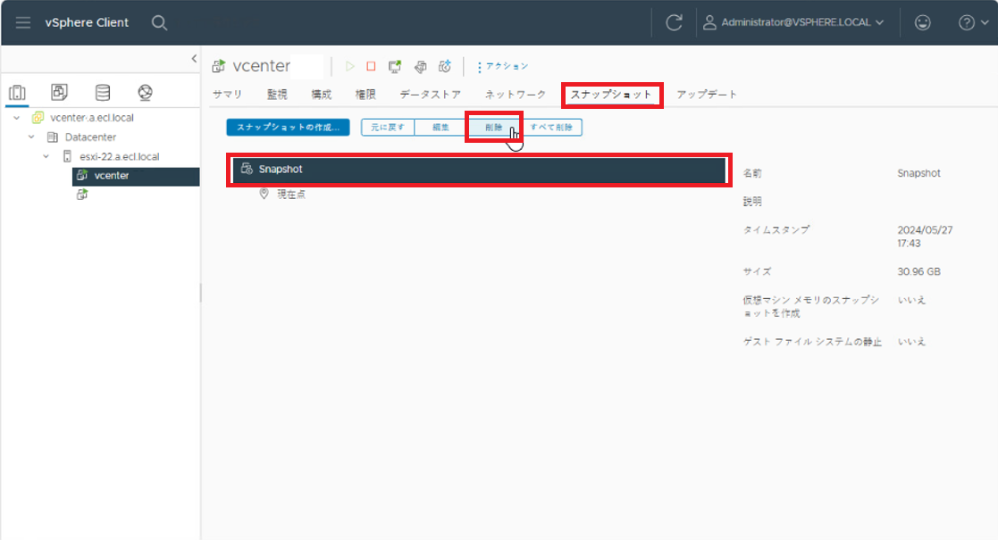Click the 削除 delete button
Screen dimensions: 998x540
[x=493, y=128]
